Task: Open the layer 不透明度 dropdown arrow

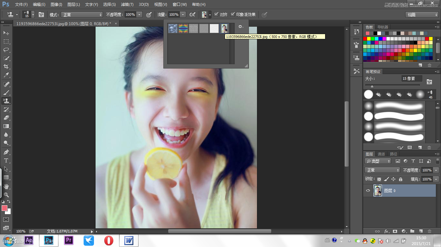Action: point(436,170)
